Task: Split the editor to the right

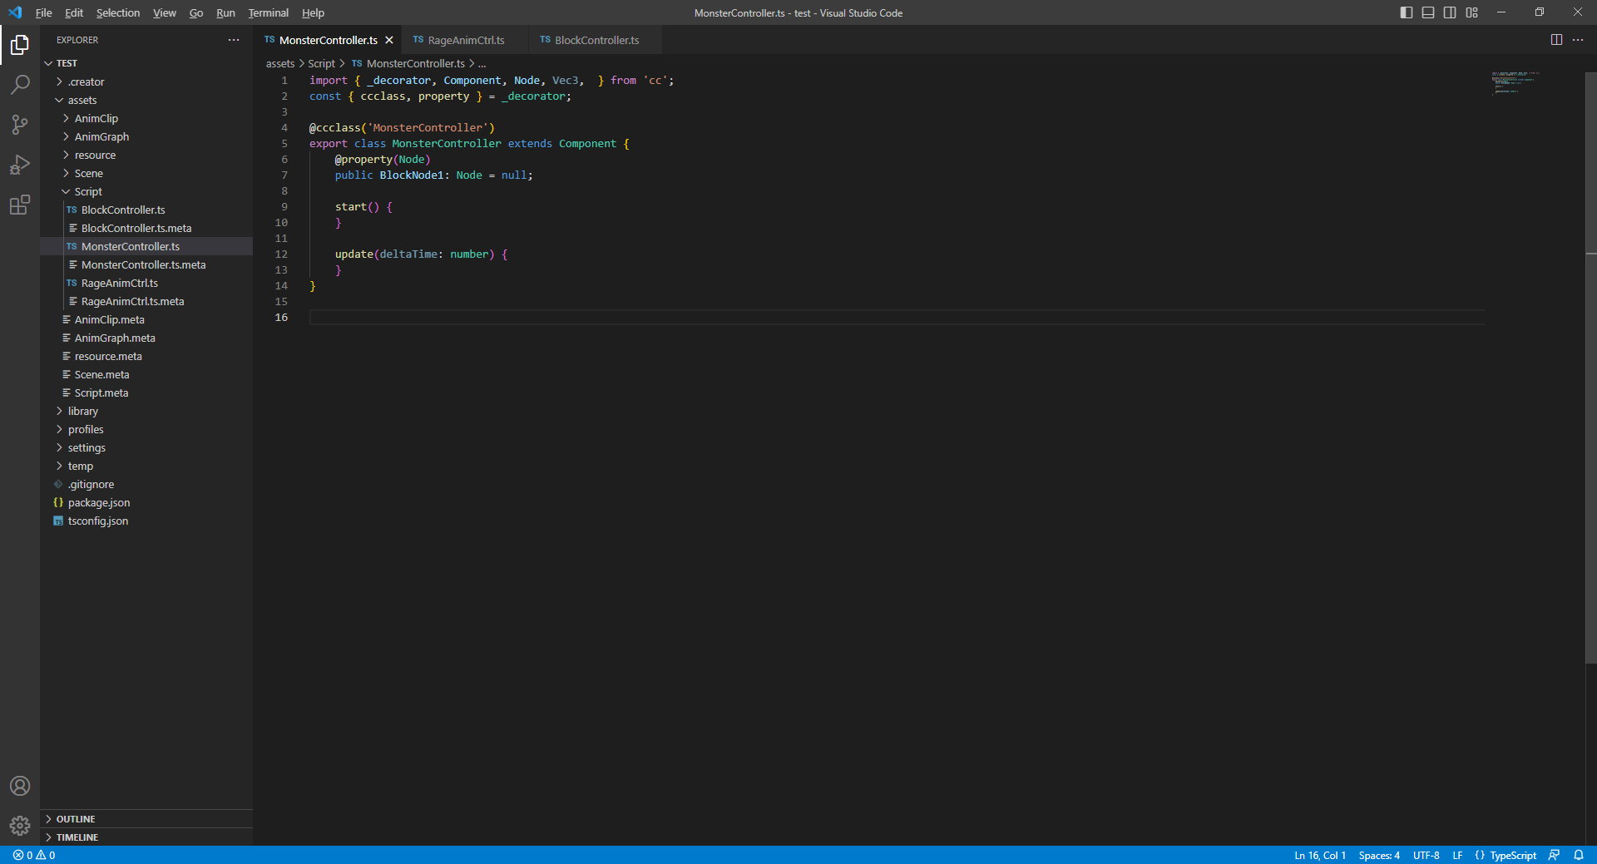Action: coord(1556,40)
